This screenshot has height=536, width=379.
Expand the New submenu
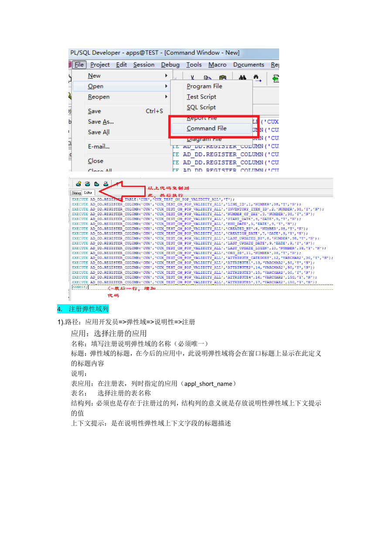coord(122,76)
